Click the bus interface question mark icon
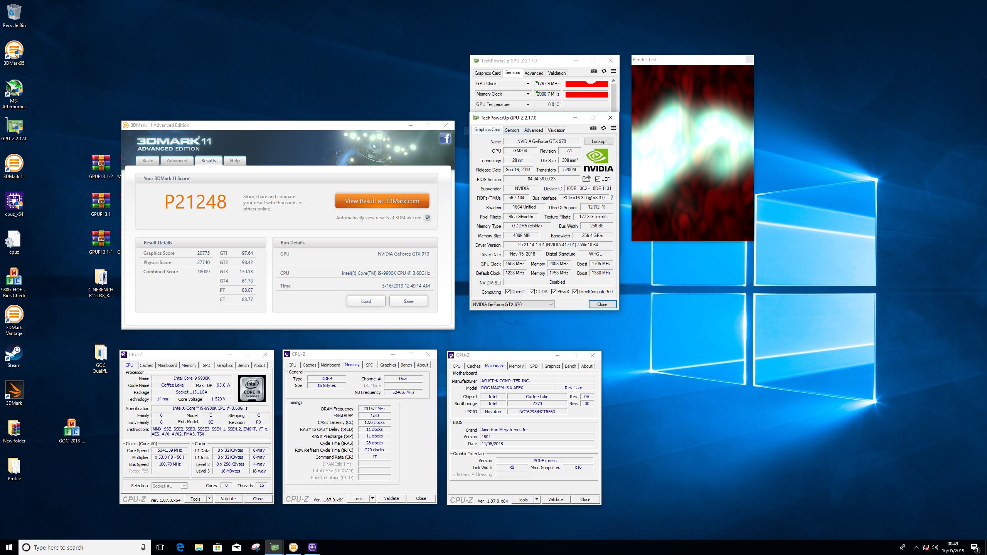The image size is (987, 555). coord(611,198)
